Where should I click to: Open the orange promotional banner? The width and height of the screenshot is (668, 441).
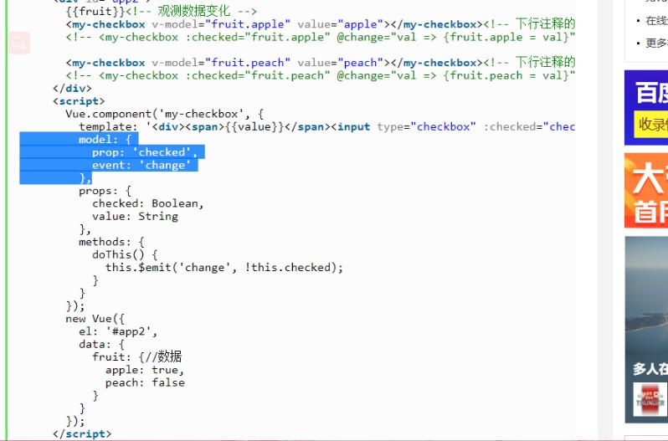click(646, 191)
